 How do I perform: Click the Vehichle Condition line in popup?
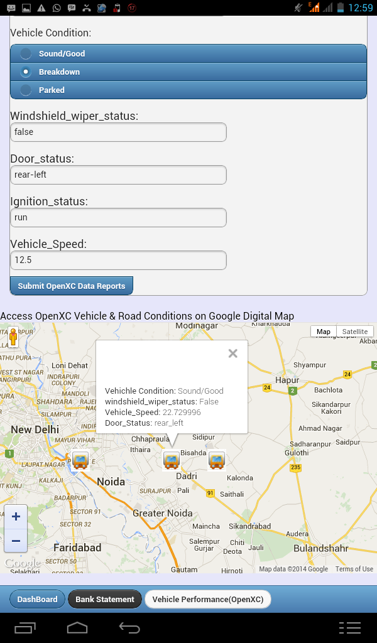click(x=164, y=391)
